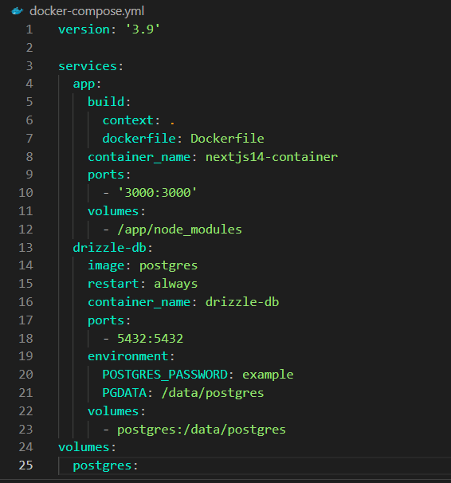451x483 pixels.
Task: Click the postgres image value
Action: (168, 266)
